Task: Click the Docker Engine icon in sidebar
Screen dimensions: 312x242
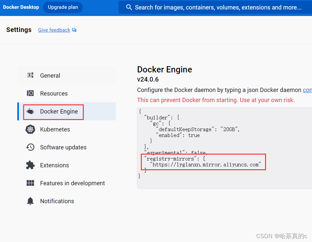Action: coord(30,111)
